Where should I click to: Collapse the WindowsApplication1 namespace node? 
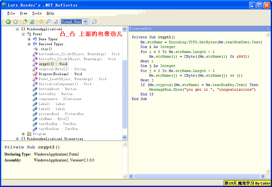click(x=17, y=29)
